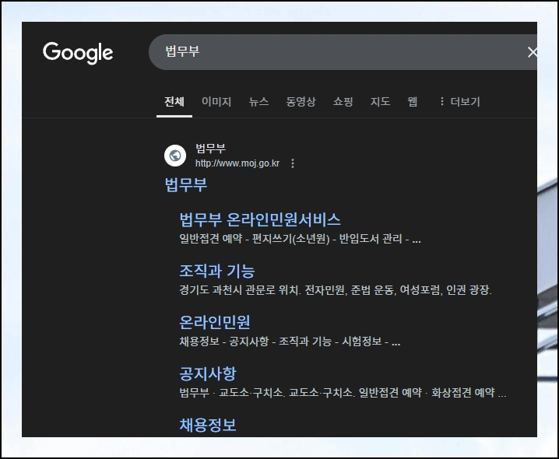559x459 pixels.
Task: Select the 웹 tab
Action: coord(412,102)
